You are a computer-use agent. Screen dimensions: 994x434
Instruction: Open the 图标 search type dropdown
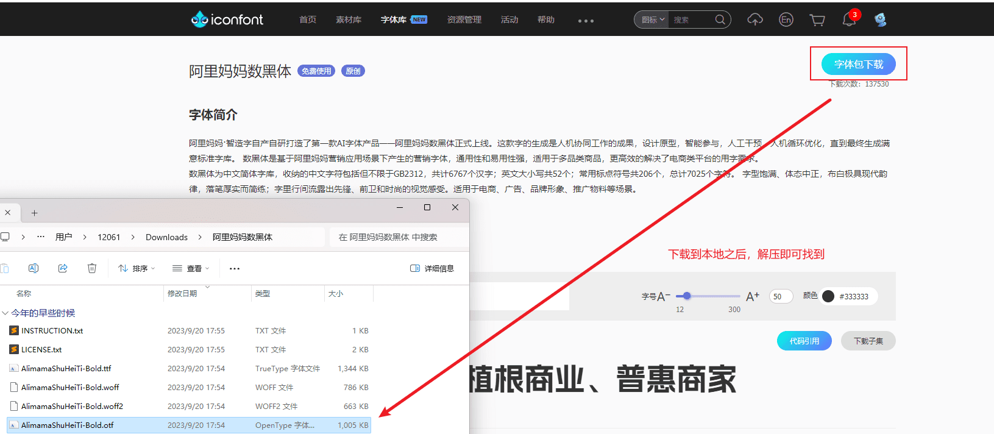(x=652, y=20)
